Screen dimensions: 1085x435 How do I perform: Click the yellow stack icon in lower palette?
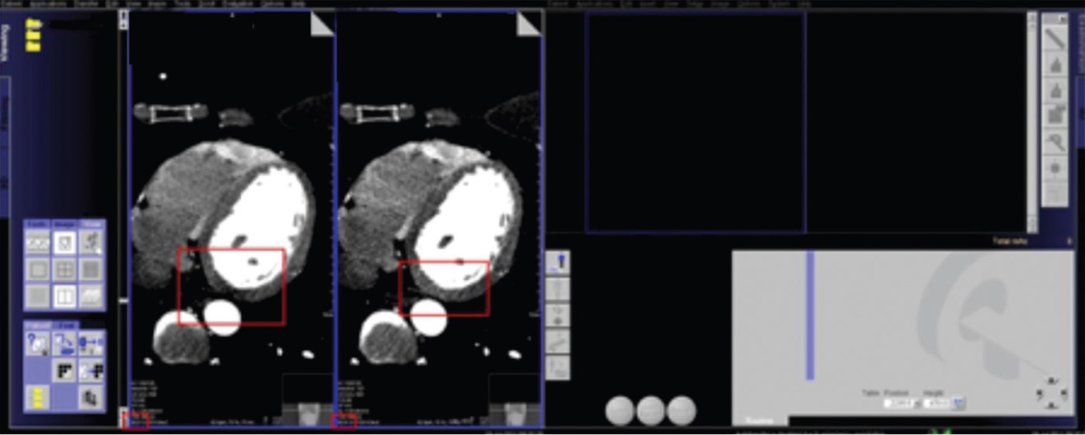(37, 398)
